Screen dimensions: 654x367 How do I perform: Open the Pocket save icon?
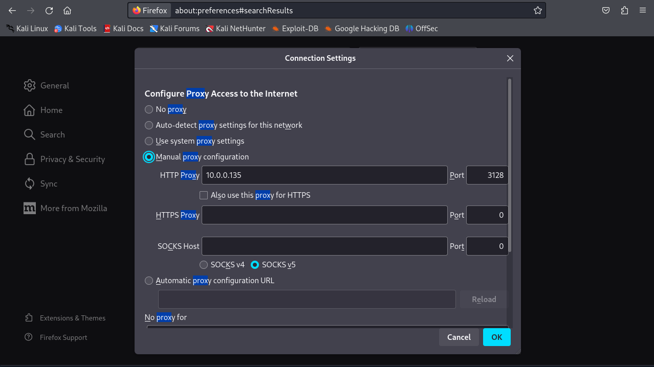tap(606, 10)
